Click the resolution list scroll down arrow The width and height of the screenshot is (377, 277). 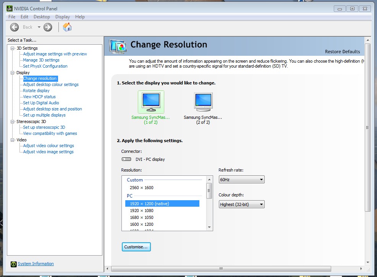click(209, 227)
